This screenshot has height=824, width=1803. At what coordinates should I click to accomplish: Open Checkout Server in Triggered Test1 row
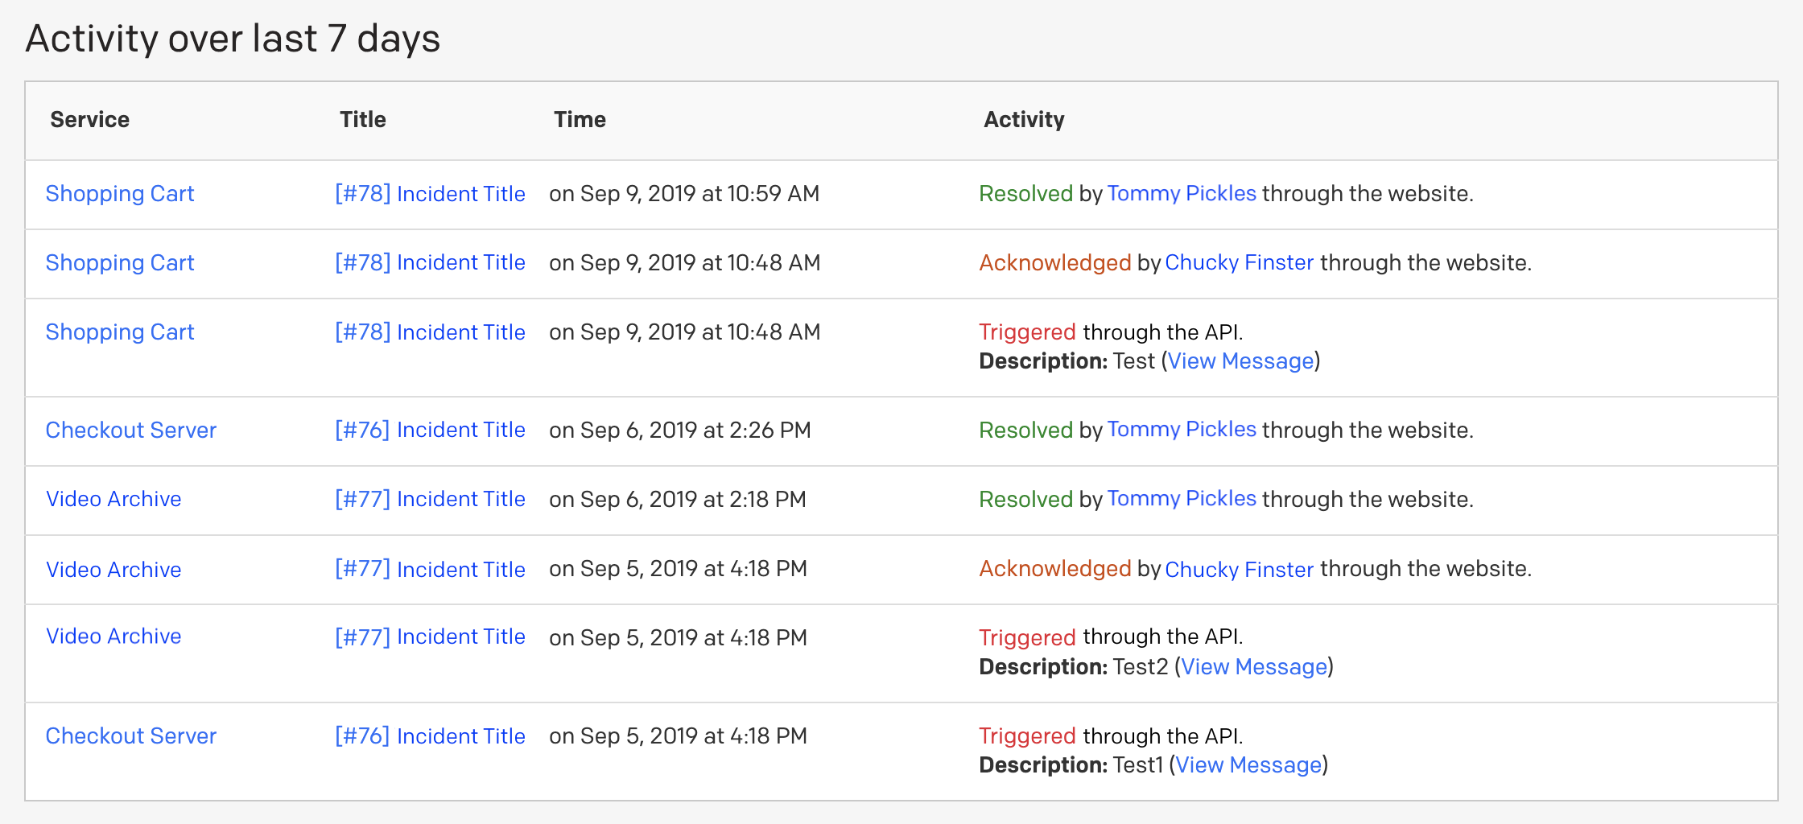(131, 736)
